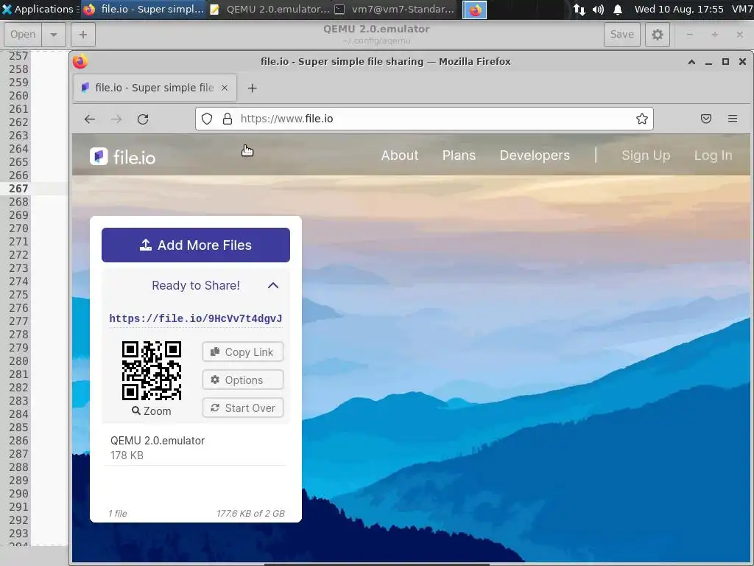Screen dimensions: 754x566
Task: Click the padlock site info icon
Action: [228, 119]
